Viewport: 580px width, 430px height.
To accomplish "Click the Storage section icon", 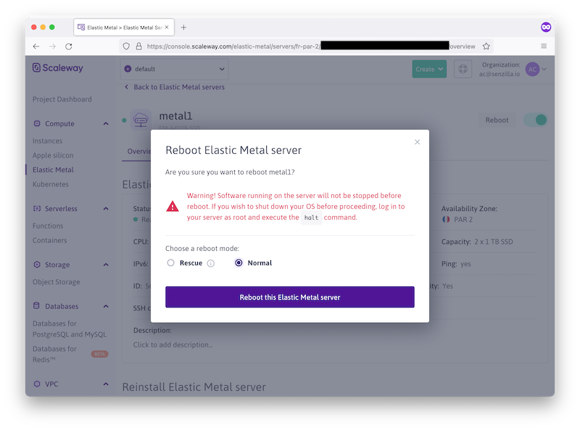I will [x=37, y=265].
